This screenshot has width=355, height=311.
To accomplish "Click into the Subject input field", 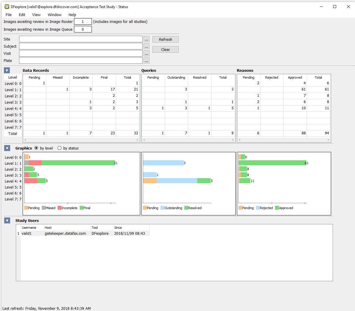I will pyautogui.click(x=81, y=46).
